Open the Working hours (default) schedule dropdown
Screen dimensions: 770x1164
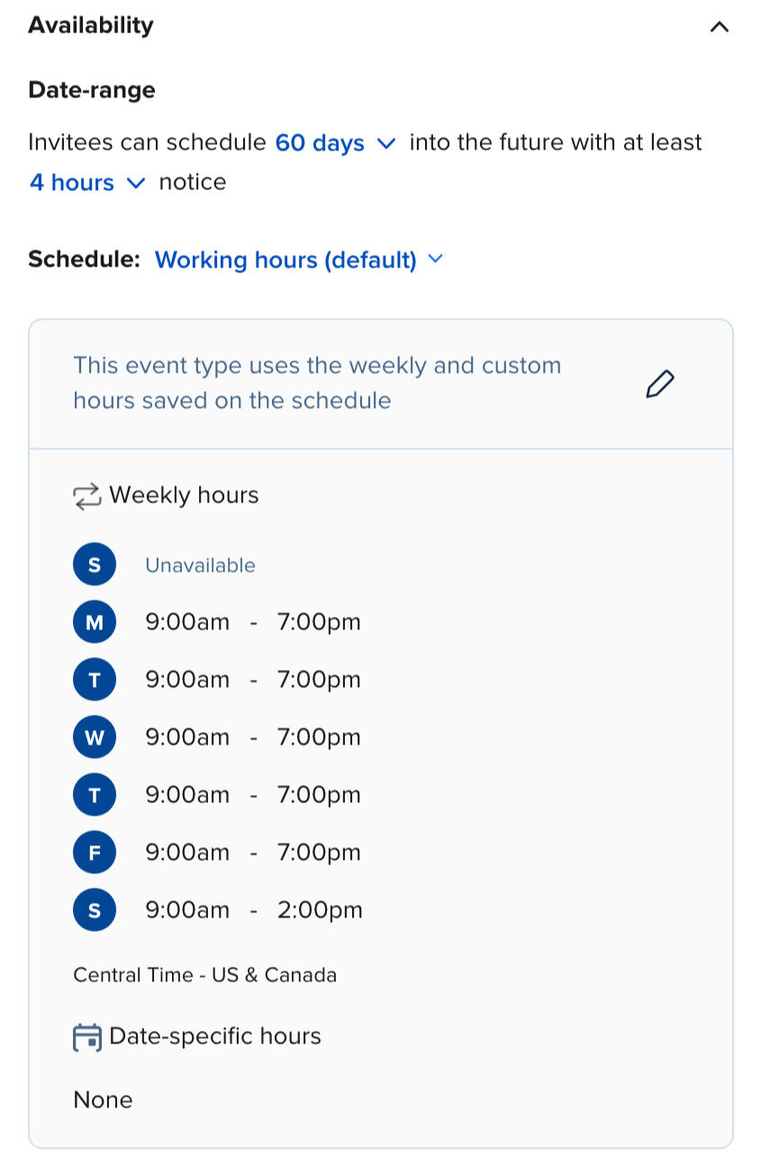click(x=298, y=260)
